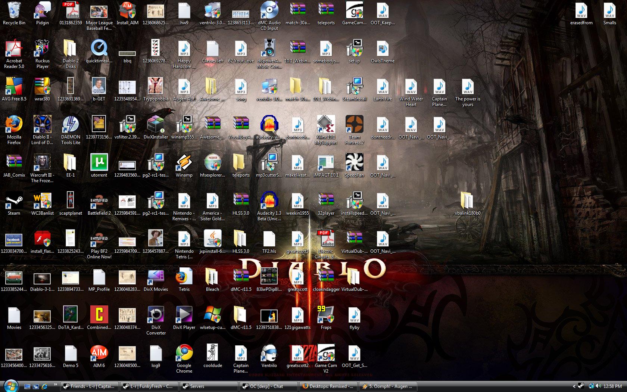Select the Recycle Bin icon
The height and width of the screenshot is (392, 627).
tap(14, 10)
